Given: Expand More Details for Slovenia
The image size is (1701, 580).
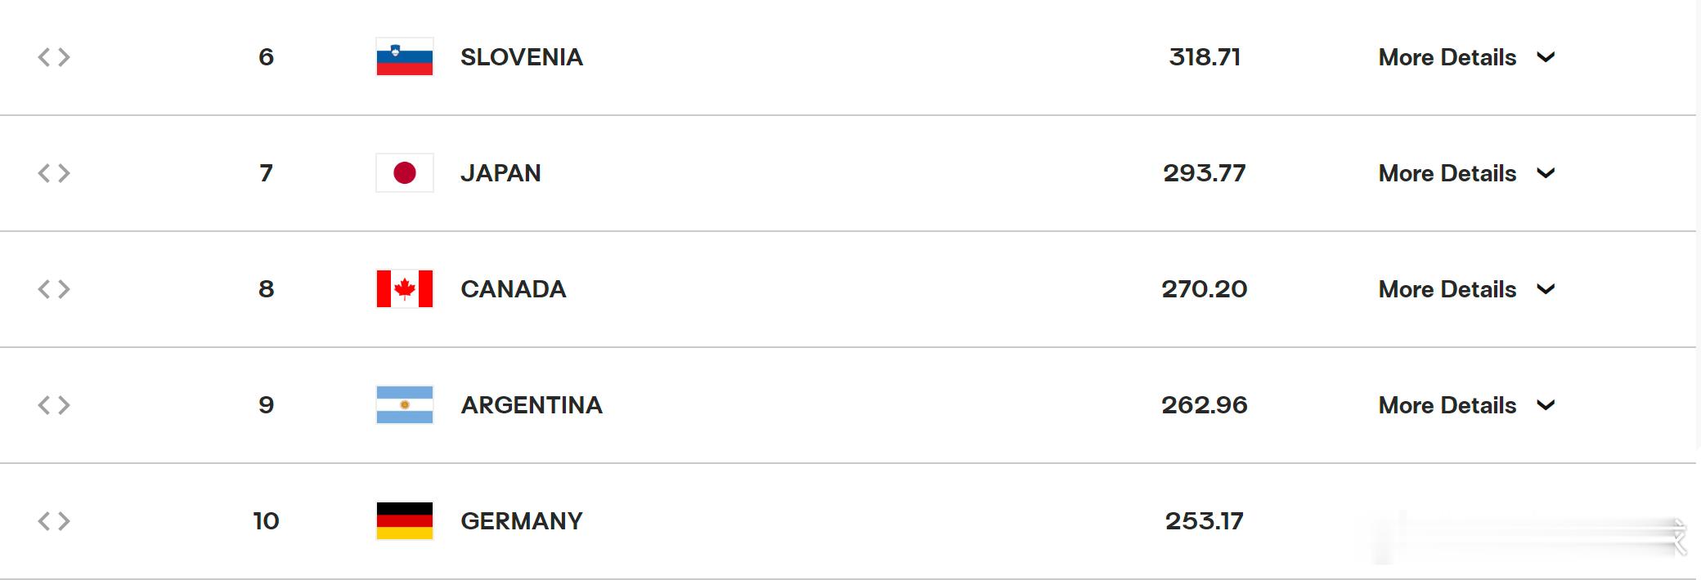Looking at the screenshot, I should (x=1466, y=57).
